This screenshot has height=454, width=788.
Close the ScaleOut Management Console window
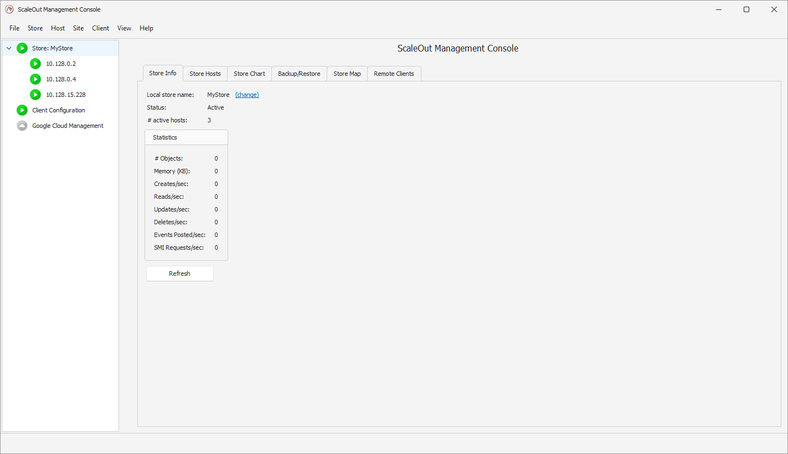click(x=774, y=9)
